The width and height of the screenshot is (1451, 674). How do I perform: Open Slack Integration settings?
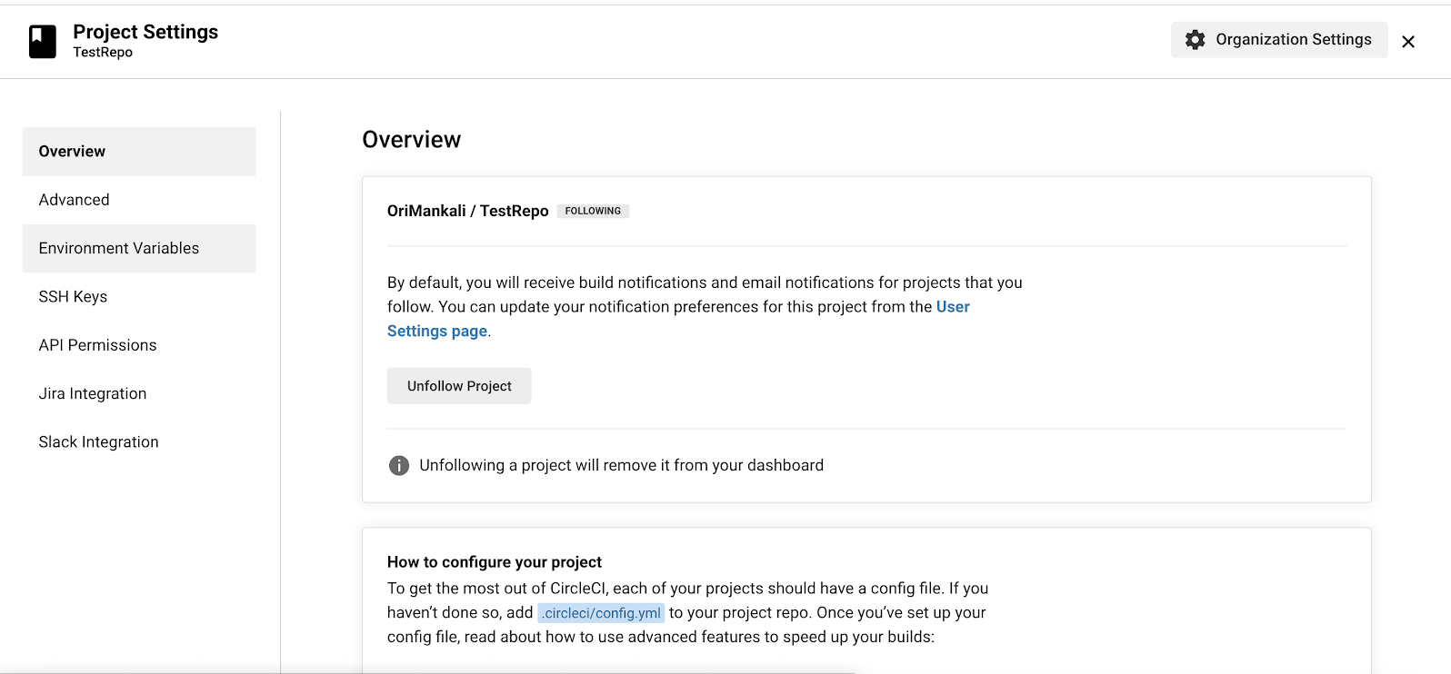click(x=139, y=442)
